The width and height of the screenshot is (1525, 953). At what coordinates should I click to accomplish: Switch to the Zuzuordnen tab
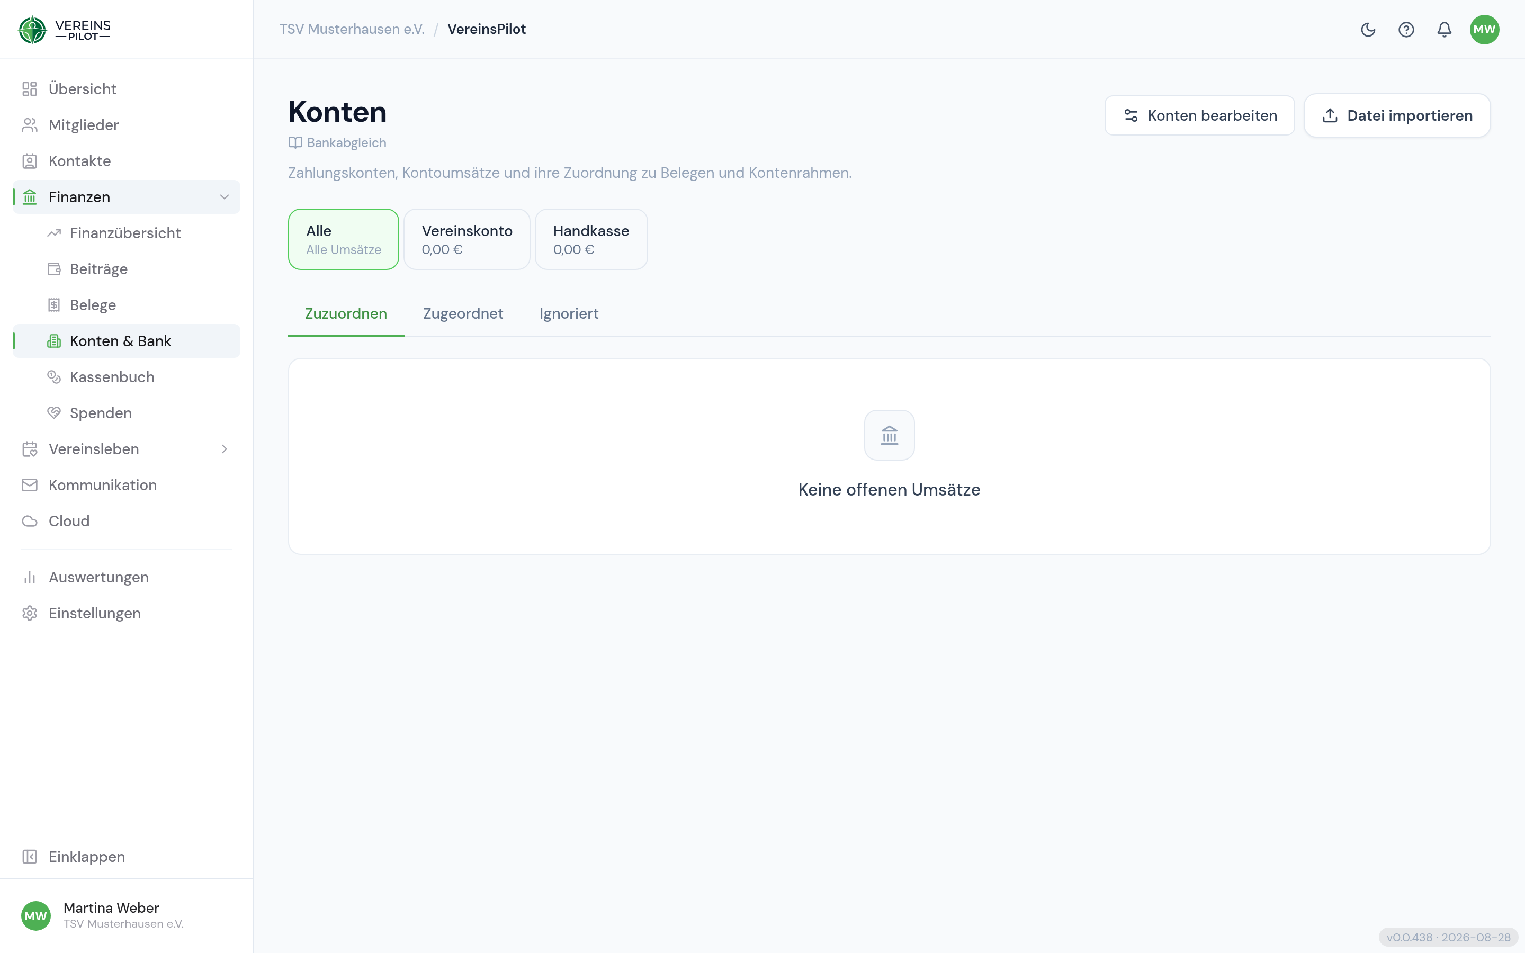pos(346,314)
